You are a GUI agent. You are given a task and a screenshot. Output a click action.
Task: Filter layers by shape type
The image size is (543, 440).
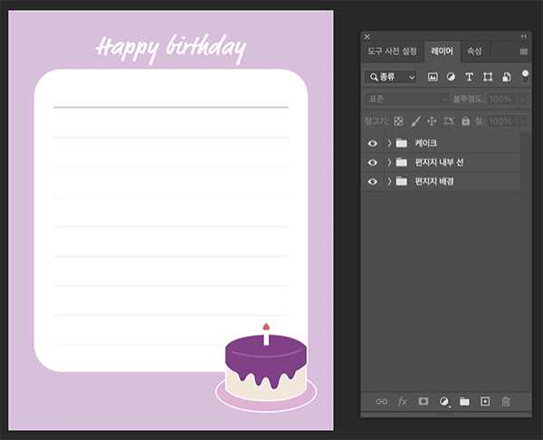(488, 77)
